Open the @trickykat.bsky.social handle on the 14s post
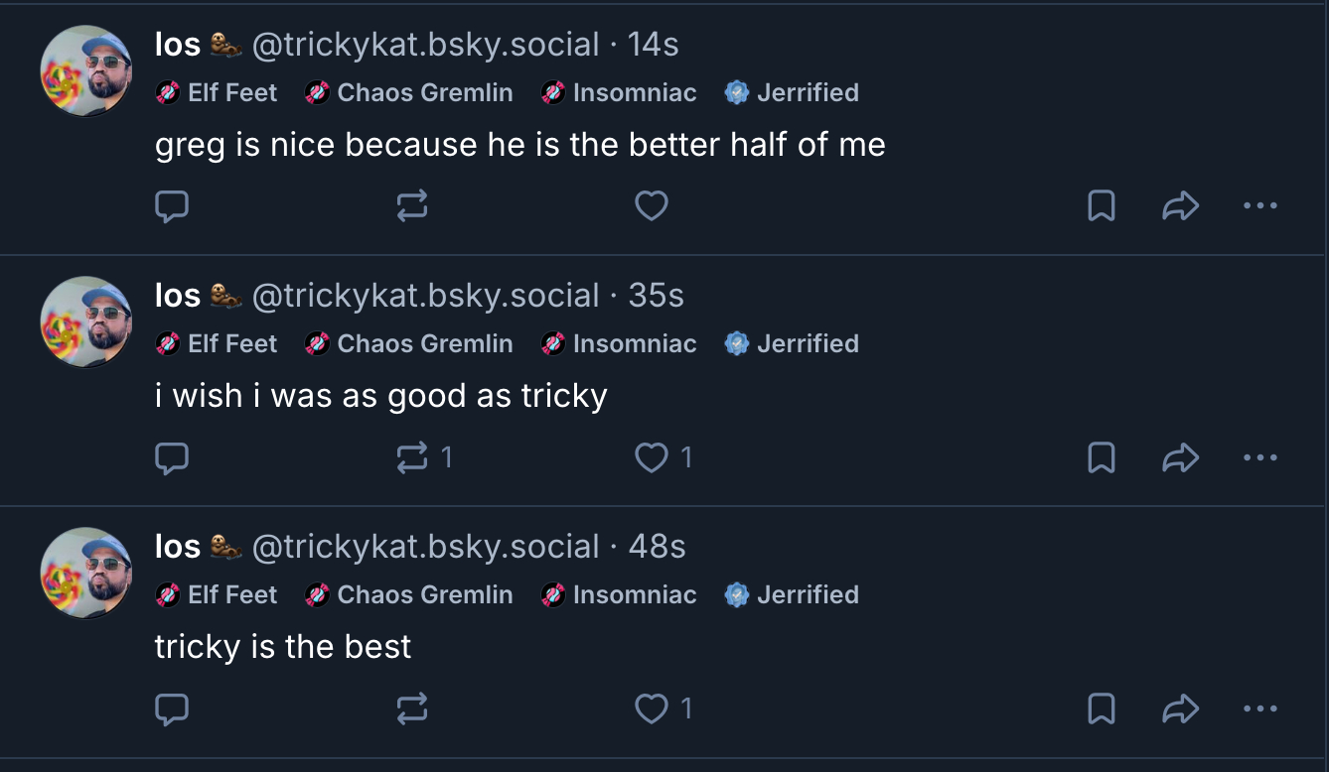This screenshot has height=772, width=1329. coord(425,45)
